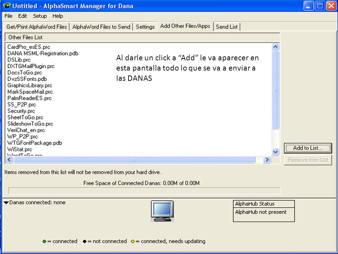Select DXTGMailPlugin.prc file
This screenshot has width=338, height=254.
point(31,66)
